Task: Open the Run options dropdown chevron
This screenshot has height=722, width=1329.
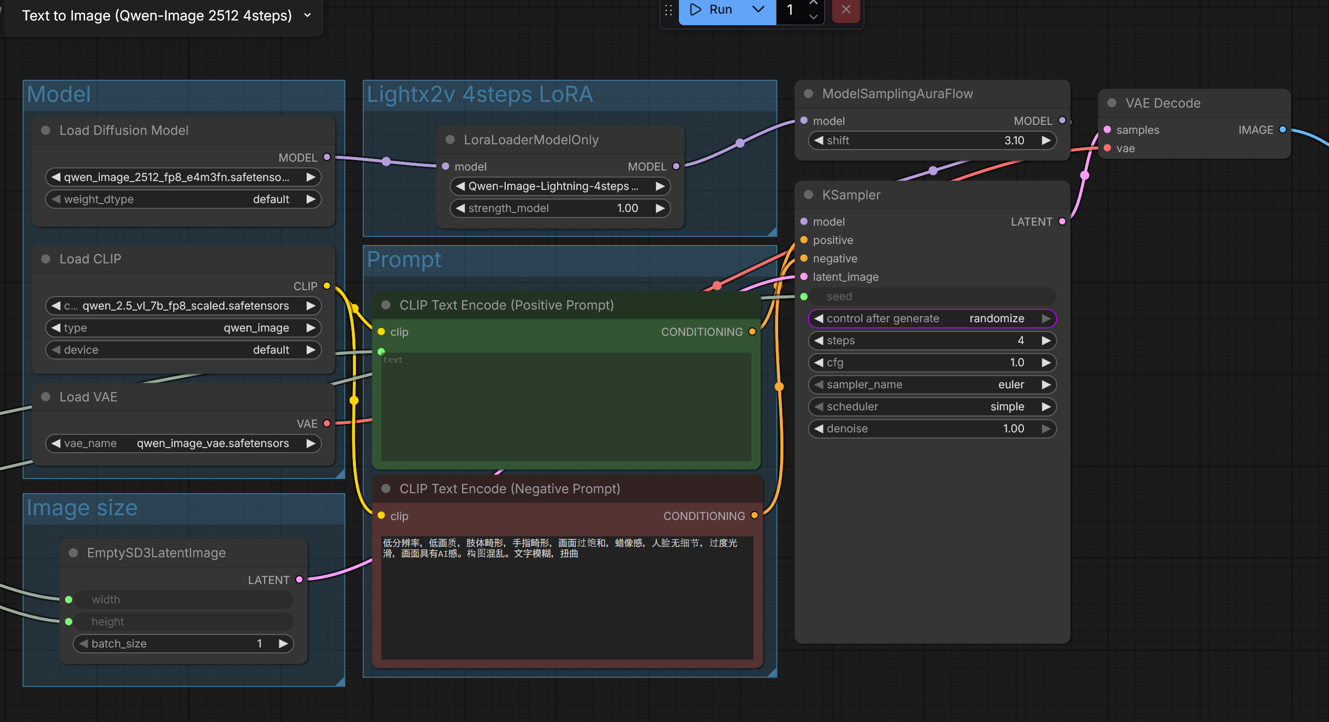Action: (x=758, y=10)
